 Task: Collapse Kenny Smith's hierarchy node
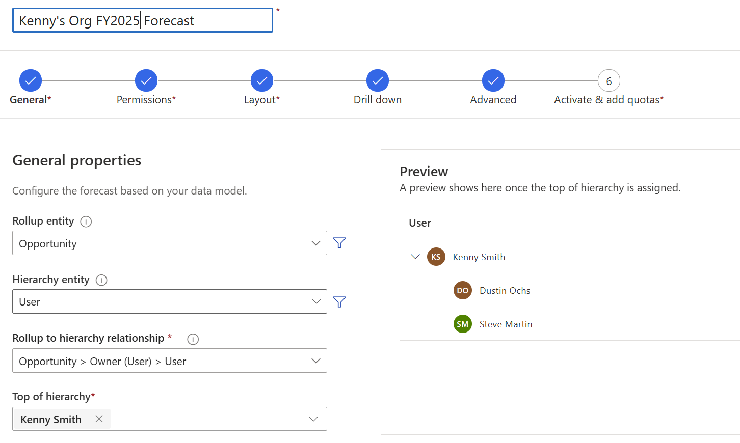[415, 257]
